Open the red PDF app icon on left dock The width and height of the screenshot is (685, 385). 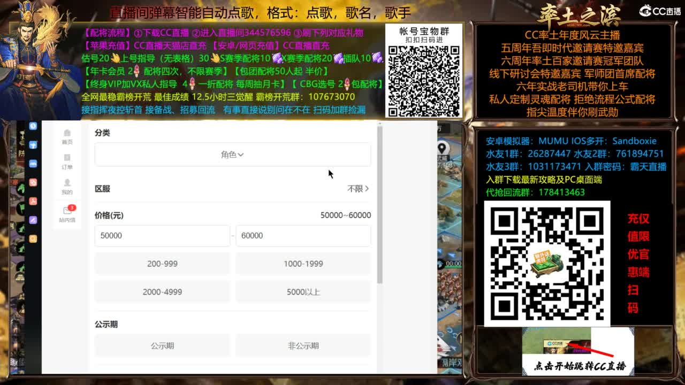click(x=33, y=202)
